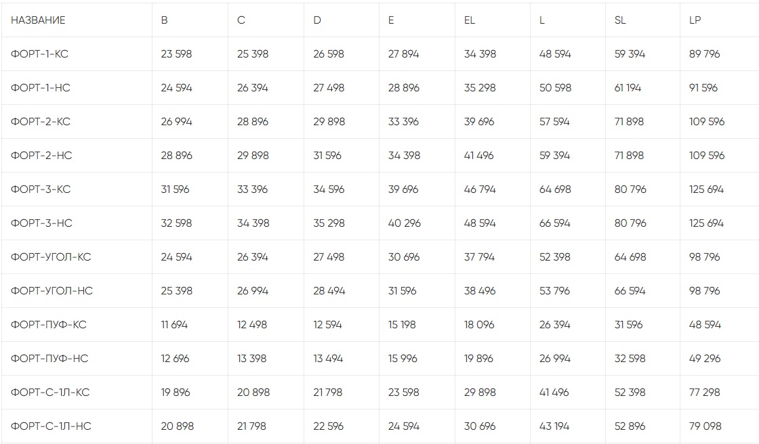Image resolution: width=759 pixels, height=444 pixels.
Task: Click the EL column header
Action: [470, 20]
